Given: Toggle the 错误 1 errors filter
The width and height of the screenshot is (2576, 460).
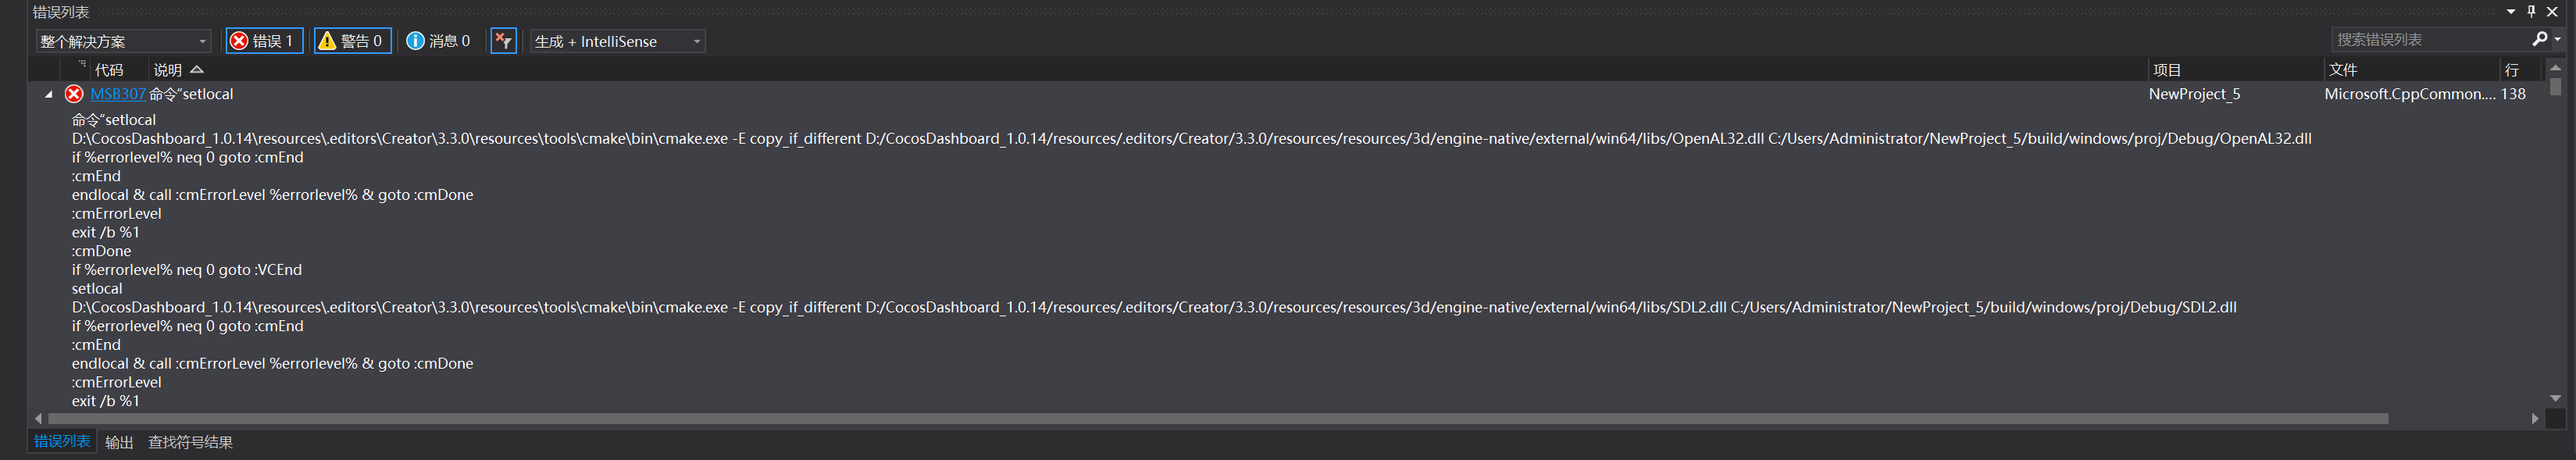Looking at the screenshot, I should (264, 41).
